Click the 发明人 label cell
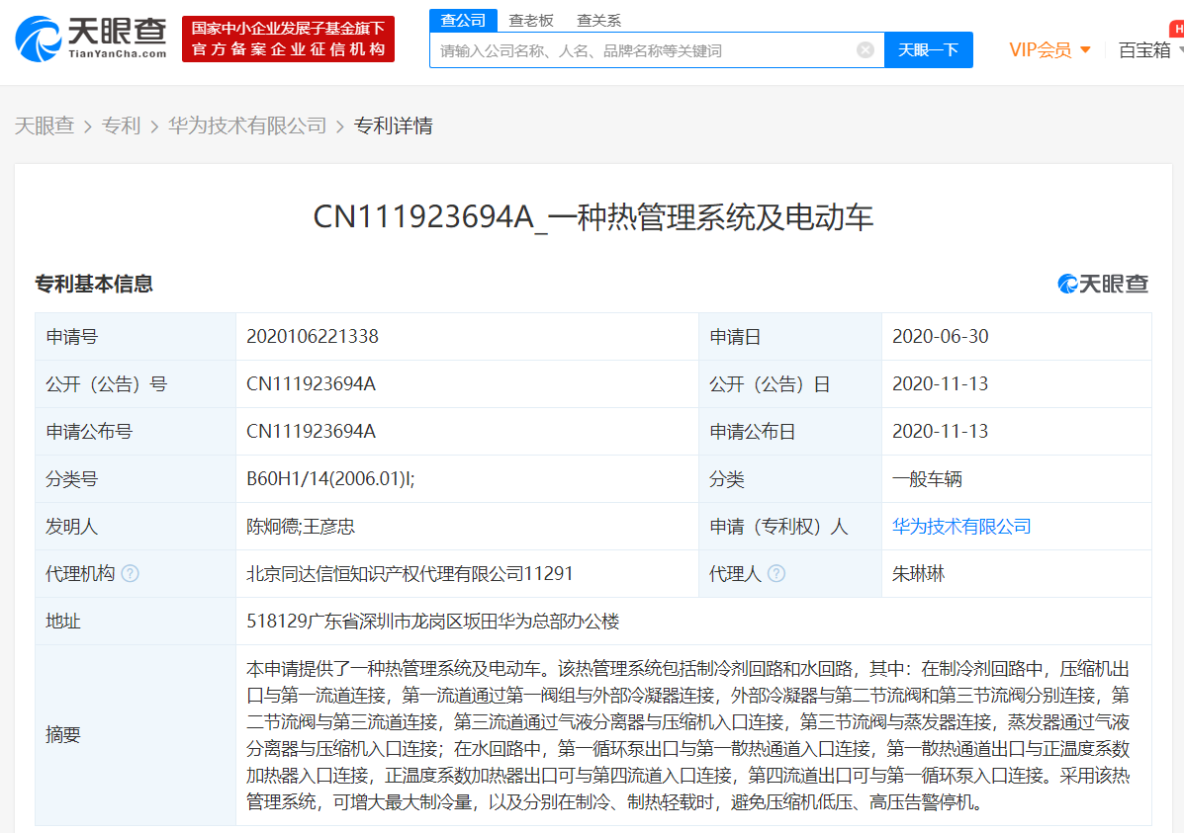The image size is (1184, 833). coord(136,526)
